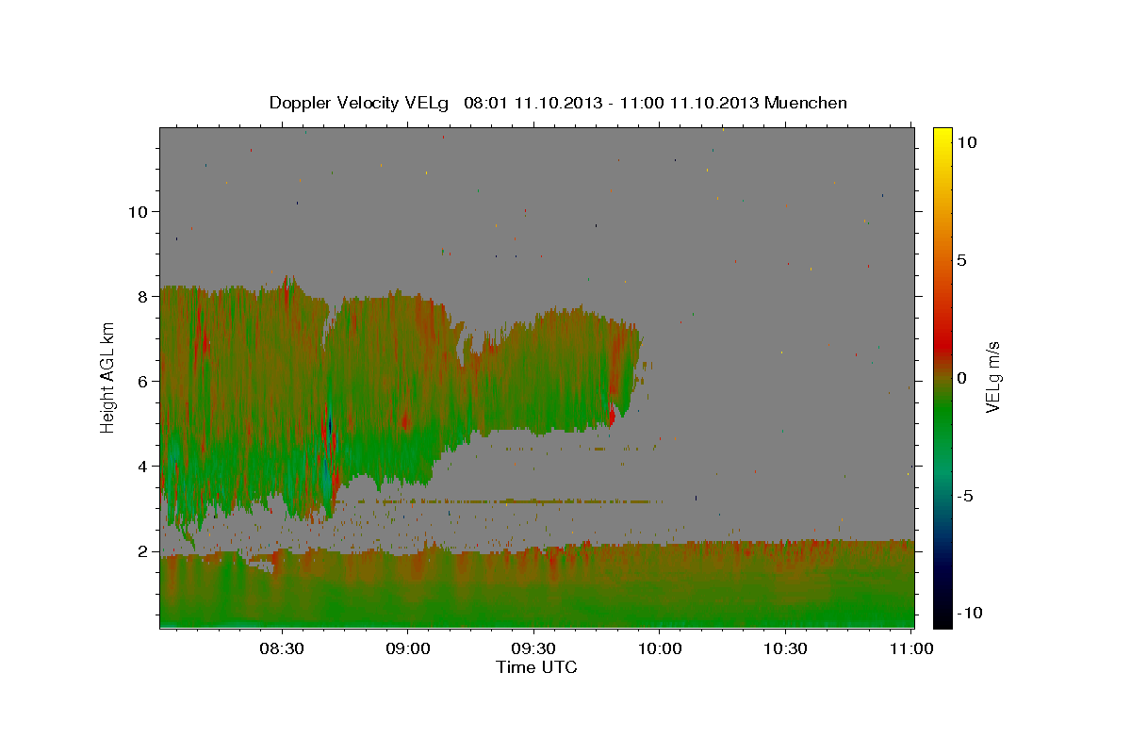This screenshot has height=754, width=1131.
Task: Click the colorbar value 5
Action: point(961,260)
